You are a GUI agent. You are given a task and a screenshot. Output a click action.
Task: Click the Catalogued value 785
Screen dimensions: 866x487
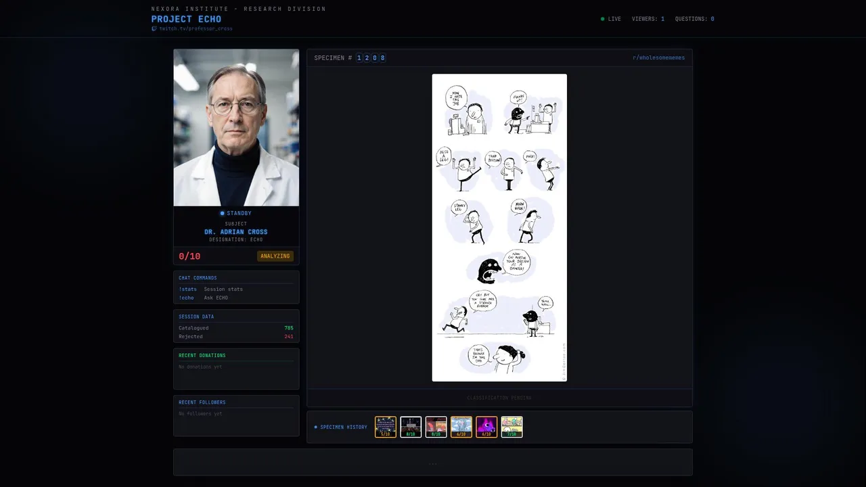289,328
